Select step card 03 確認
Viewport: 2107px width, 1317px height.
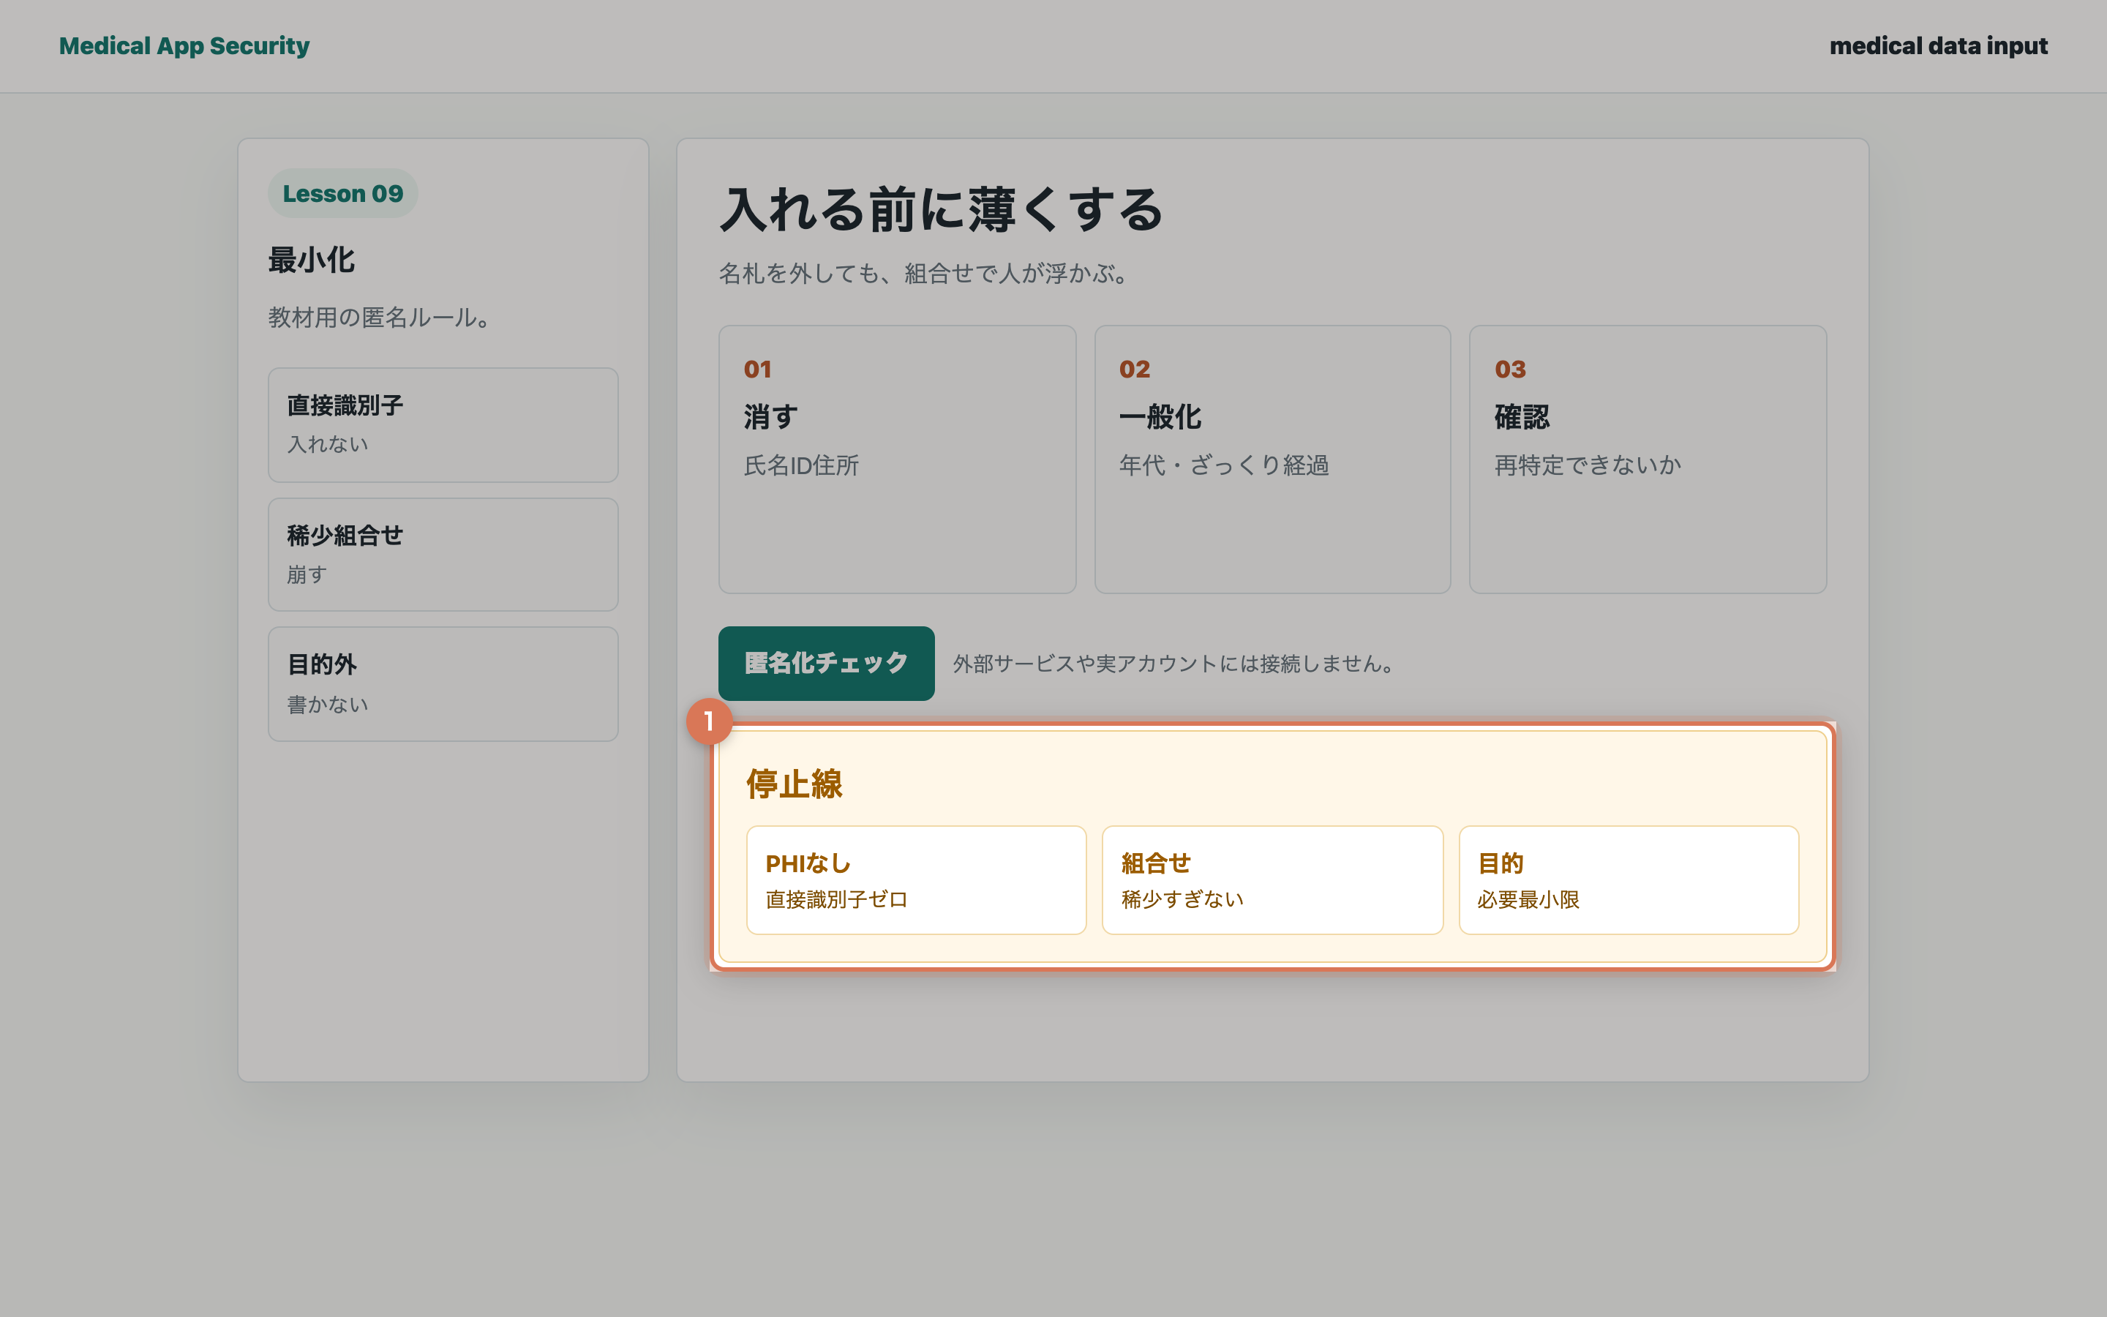coord(1648,460)
